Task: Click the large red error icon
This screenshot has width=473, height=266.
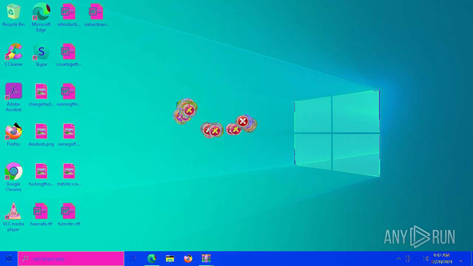Action: tap(242, 121)
